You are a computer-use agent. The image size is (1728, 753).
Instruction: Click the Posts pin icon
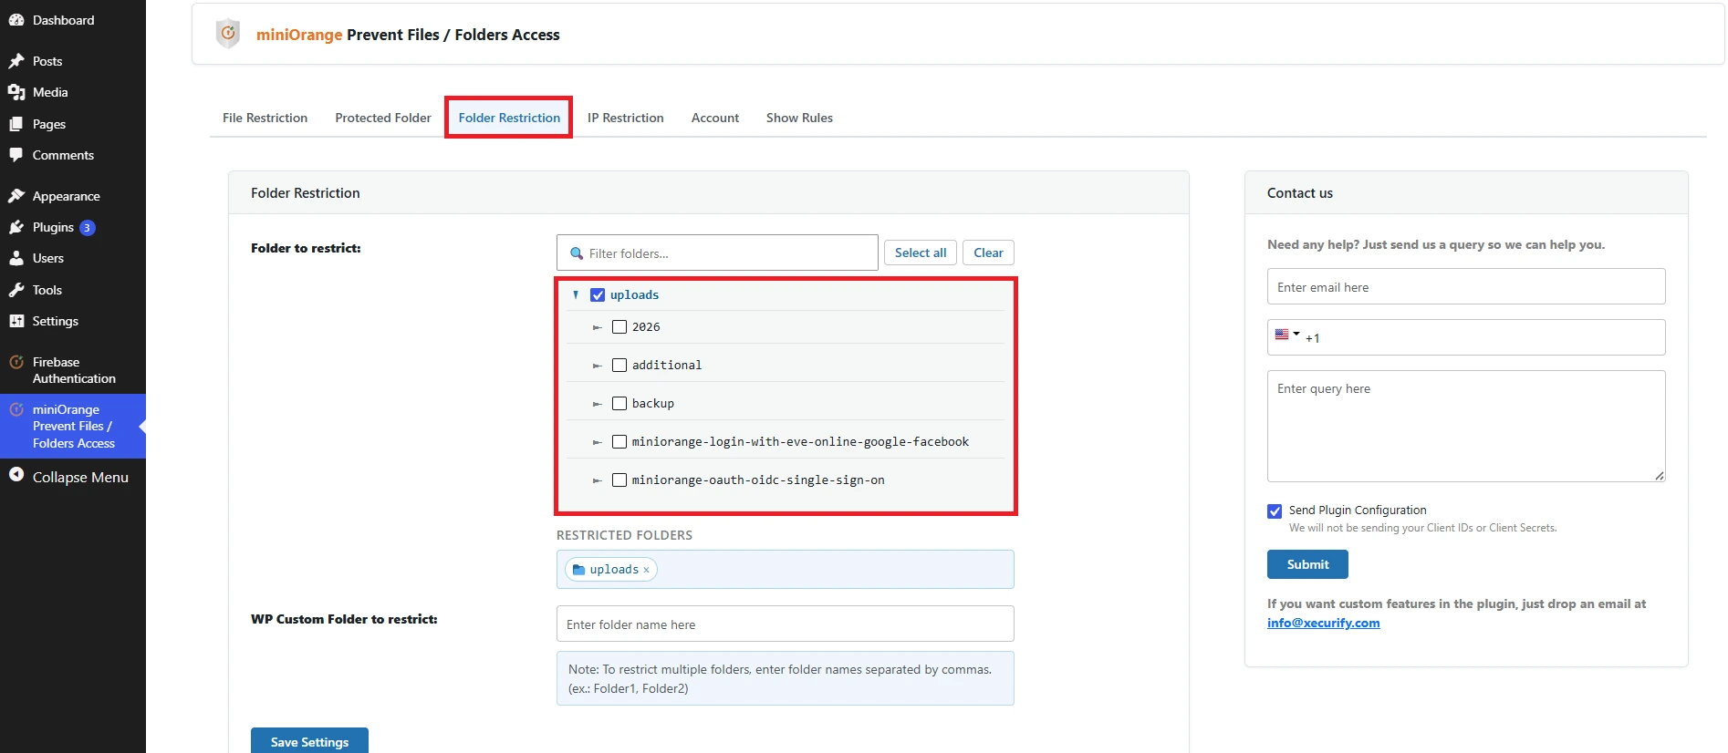pos(16,61)
